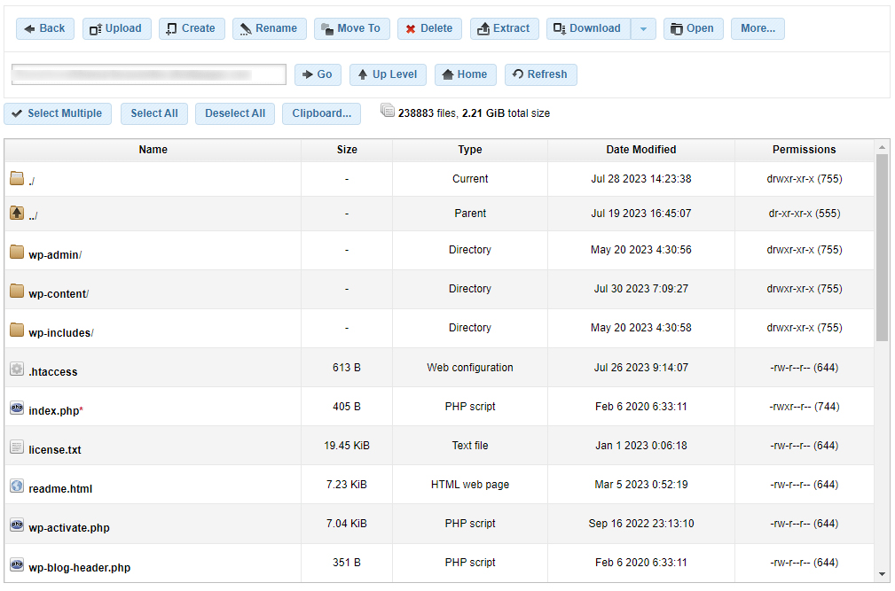Click the files stack icon near 238883 files count
This screenshot has width=895, height=591.
tap(388, 110)
